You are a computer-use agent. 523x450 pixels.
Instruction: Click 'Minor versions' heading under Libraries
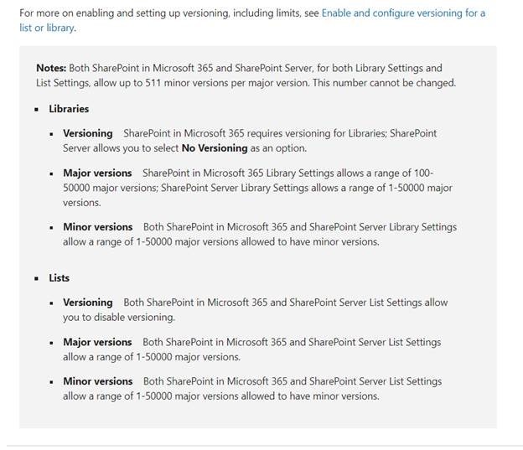tap(98, 227)
